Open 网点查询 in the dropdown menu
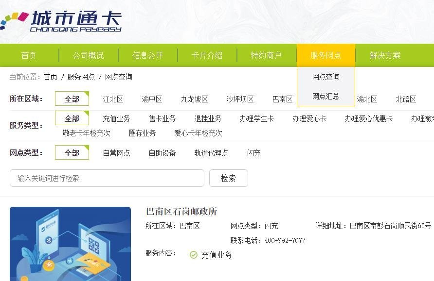 [x=325, y=77]
